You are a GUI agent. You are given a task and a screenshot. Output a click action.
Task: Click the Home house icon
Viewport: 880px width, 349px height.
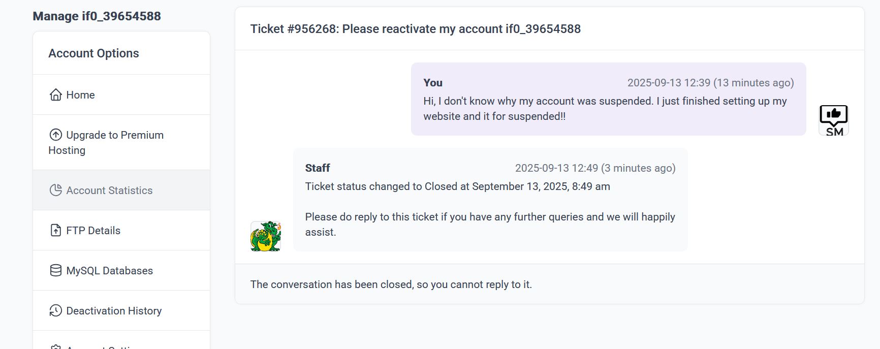click(x=55, y=95)
